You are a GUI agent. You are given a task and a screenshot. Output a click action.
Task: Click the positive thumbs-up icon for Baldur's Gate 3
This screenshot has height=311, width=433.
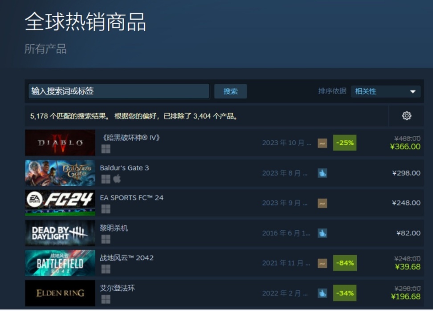click(x=322, y=173)
